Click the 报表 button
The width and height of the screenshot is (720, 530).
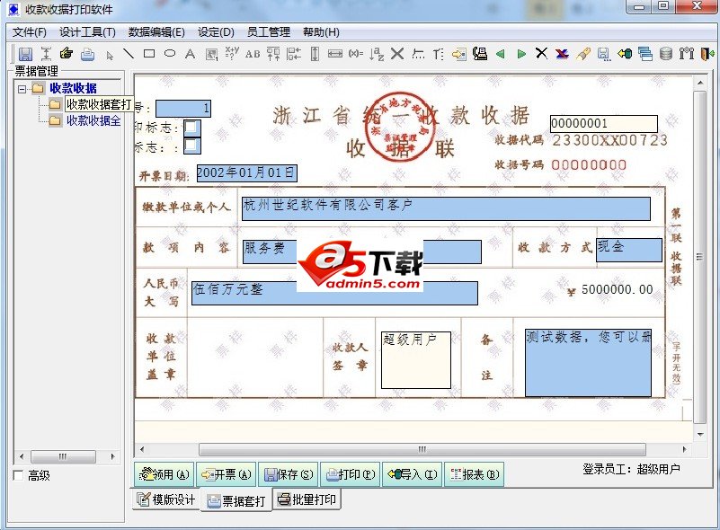pos(475,473)
